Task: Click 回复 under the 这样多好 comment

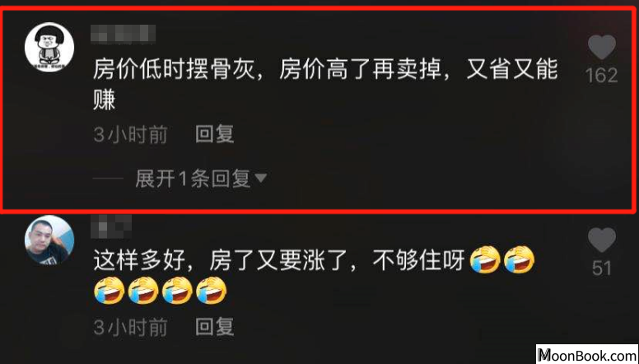Action: click(214, 326)
